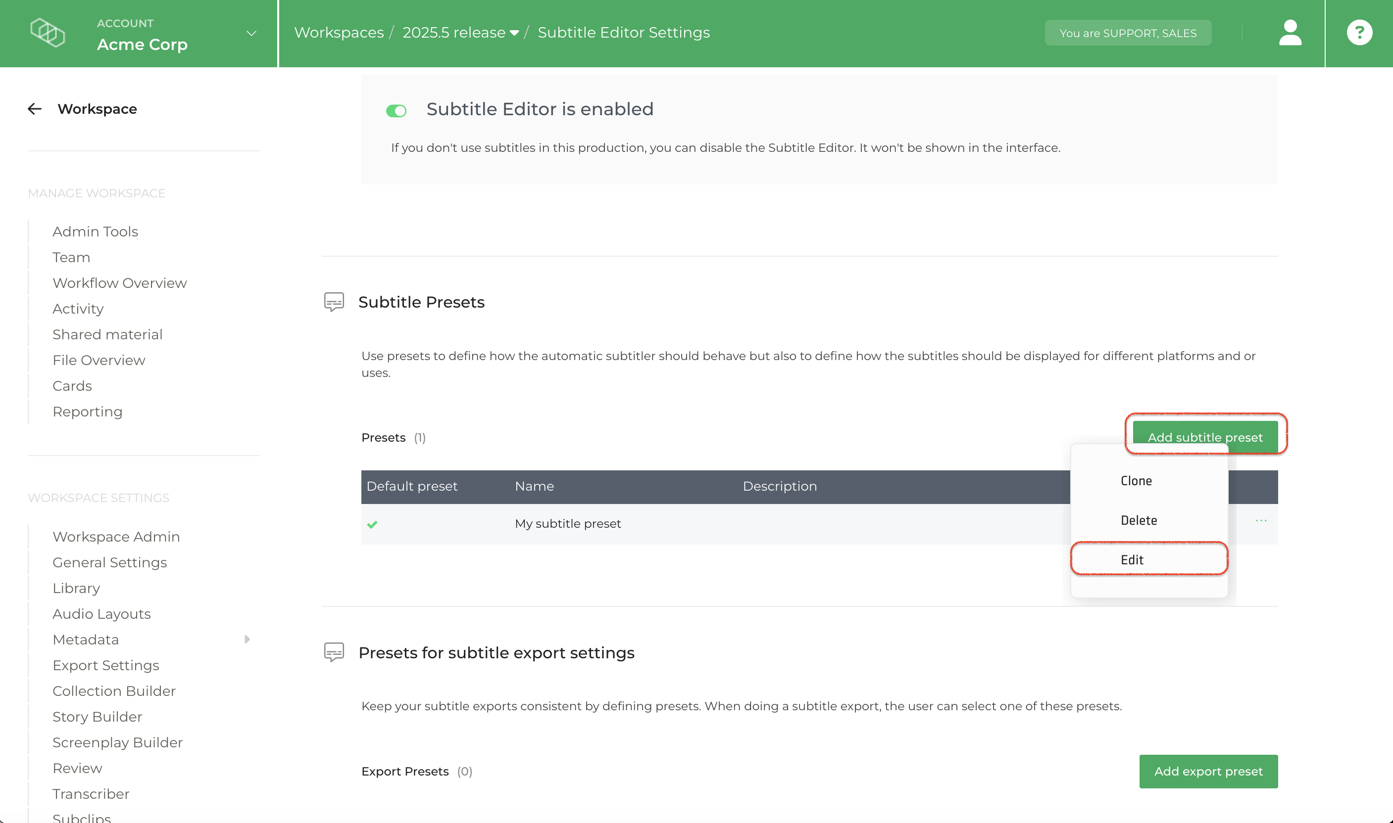Select the My subtitle preset row
The height and width of the screenshot is (823, 1393).
pos(567,524)
